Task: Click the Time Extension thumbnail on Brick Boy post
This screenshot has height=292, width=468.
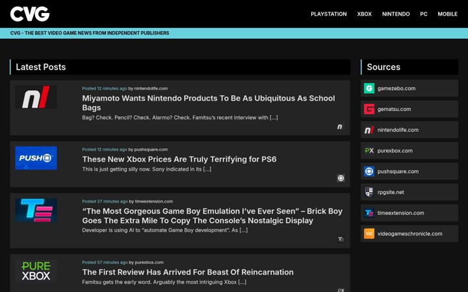Action: [x=36, y=210]
